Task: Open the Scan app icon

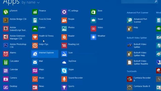Action: point(64,54)
